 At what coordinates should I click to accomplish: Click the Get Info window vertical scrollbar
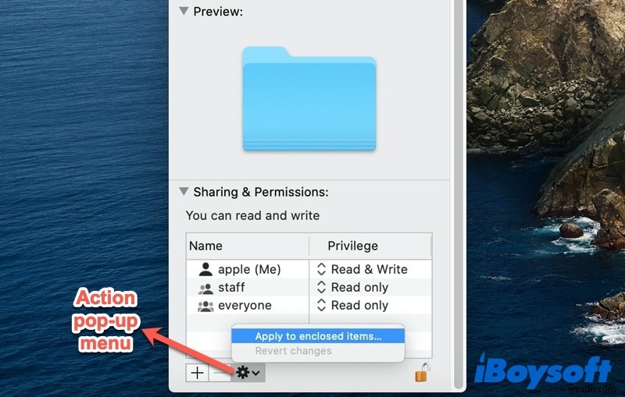[x=459, y=195]
